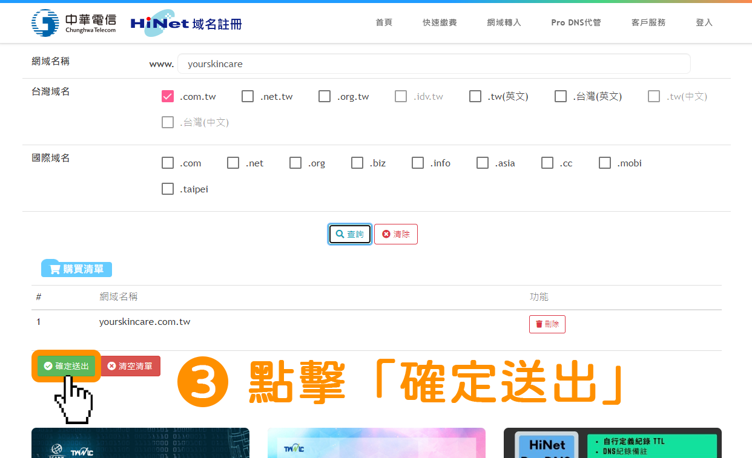
Task: Select the yourskincare.com.tw table entry
Action: tap(145, 322)
